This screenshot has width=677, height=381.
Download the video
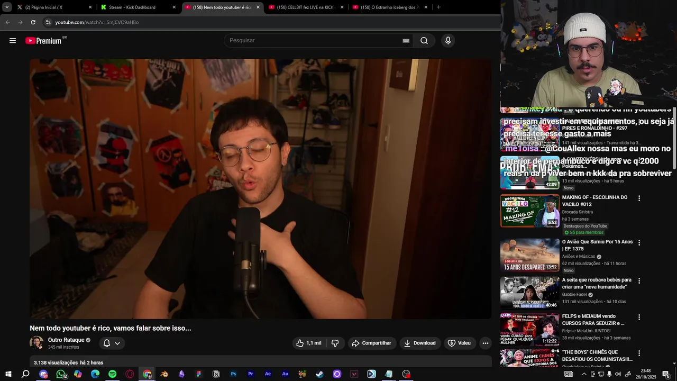[x=420, y=343]
